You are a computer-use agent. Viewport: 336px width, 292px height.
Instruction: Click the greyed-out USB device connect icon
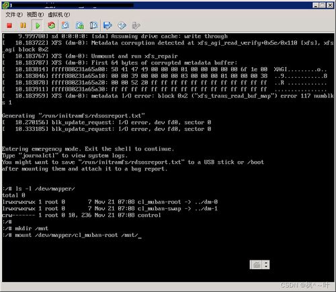coord(136,26)
